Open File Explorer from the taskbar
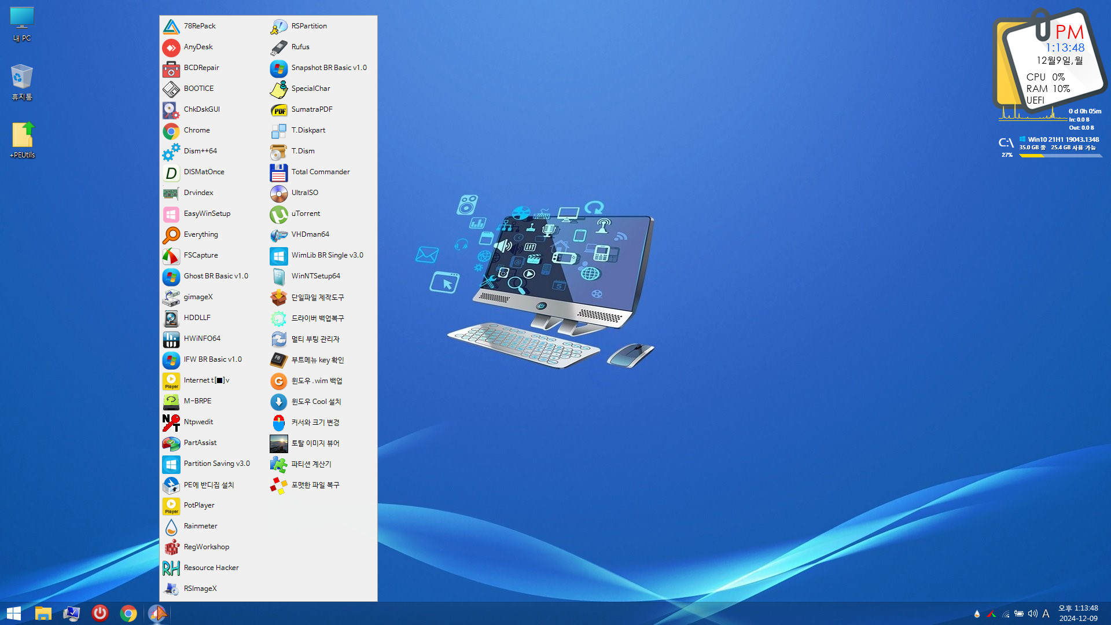Screen dimensions: 1111x625 pos(43,613)
